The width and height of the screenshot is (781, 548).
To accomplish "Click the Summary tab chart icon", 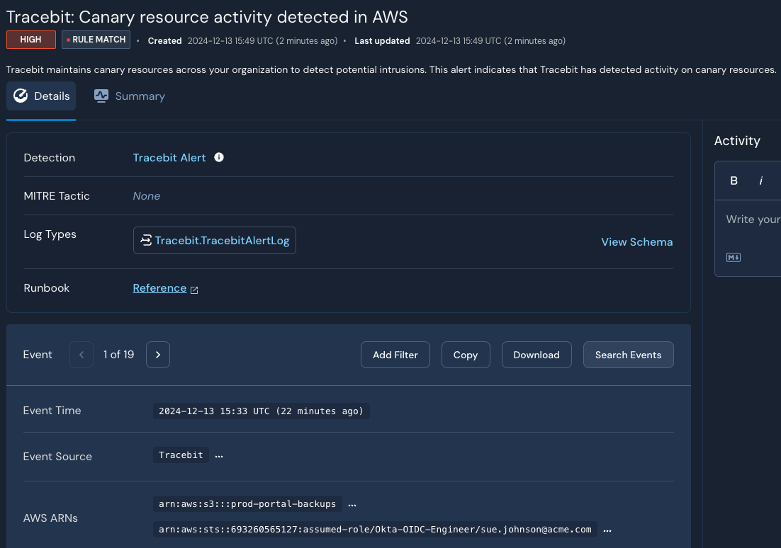I will [101, 96].
